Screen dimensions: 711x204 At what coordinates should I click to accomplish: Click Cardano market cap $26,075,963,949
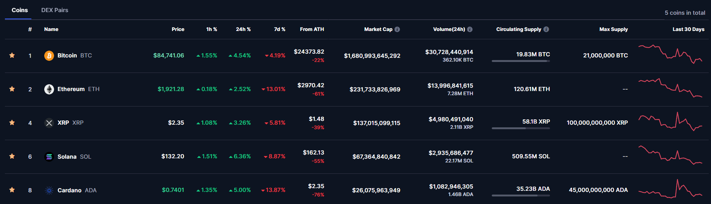tap(376, 190)
